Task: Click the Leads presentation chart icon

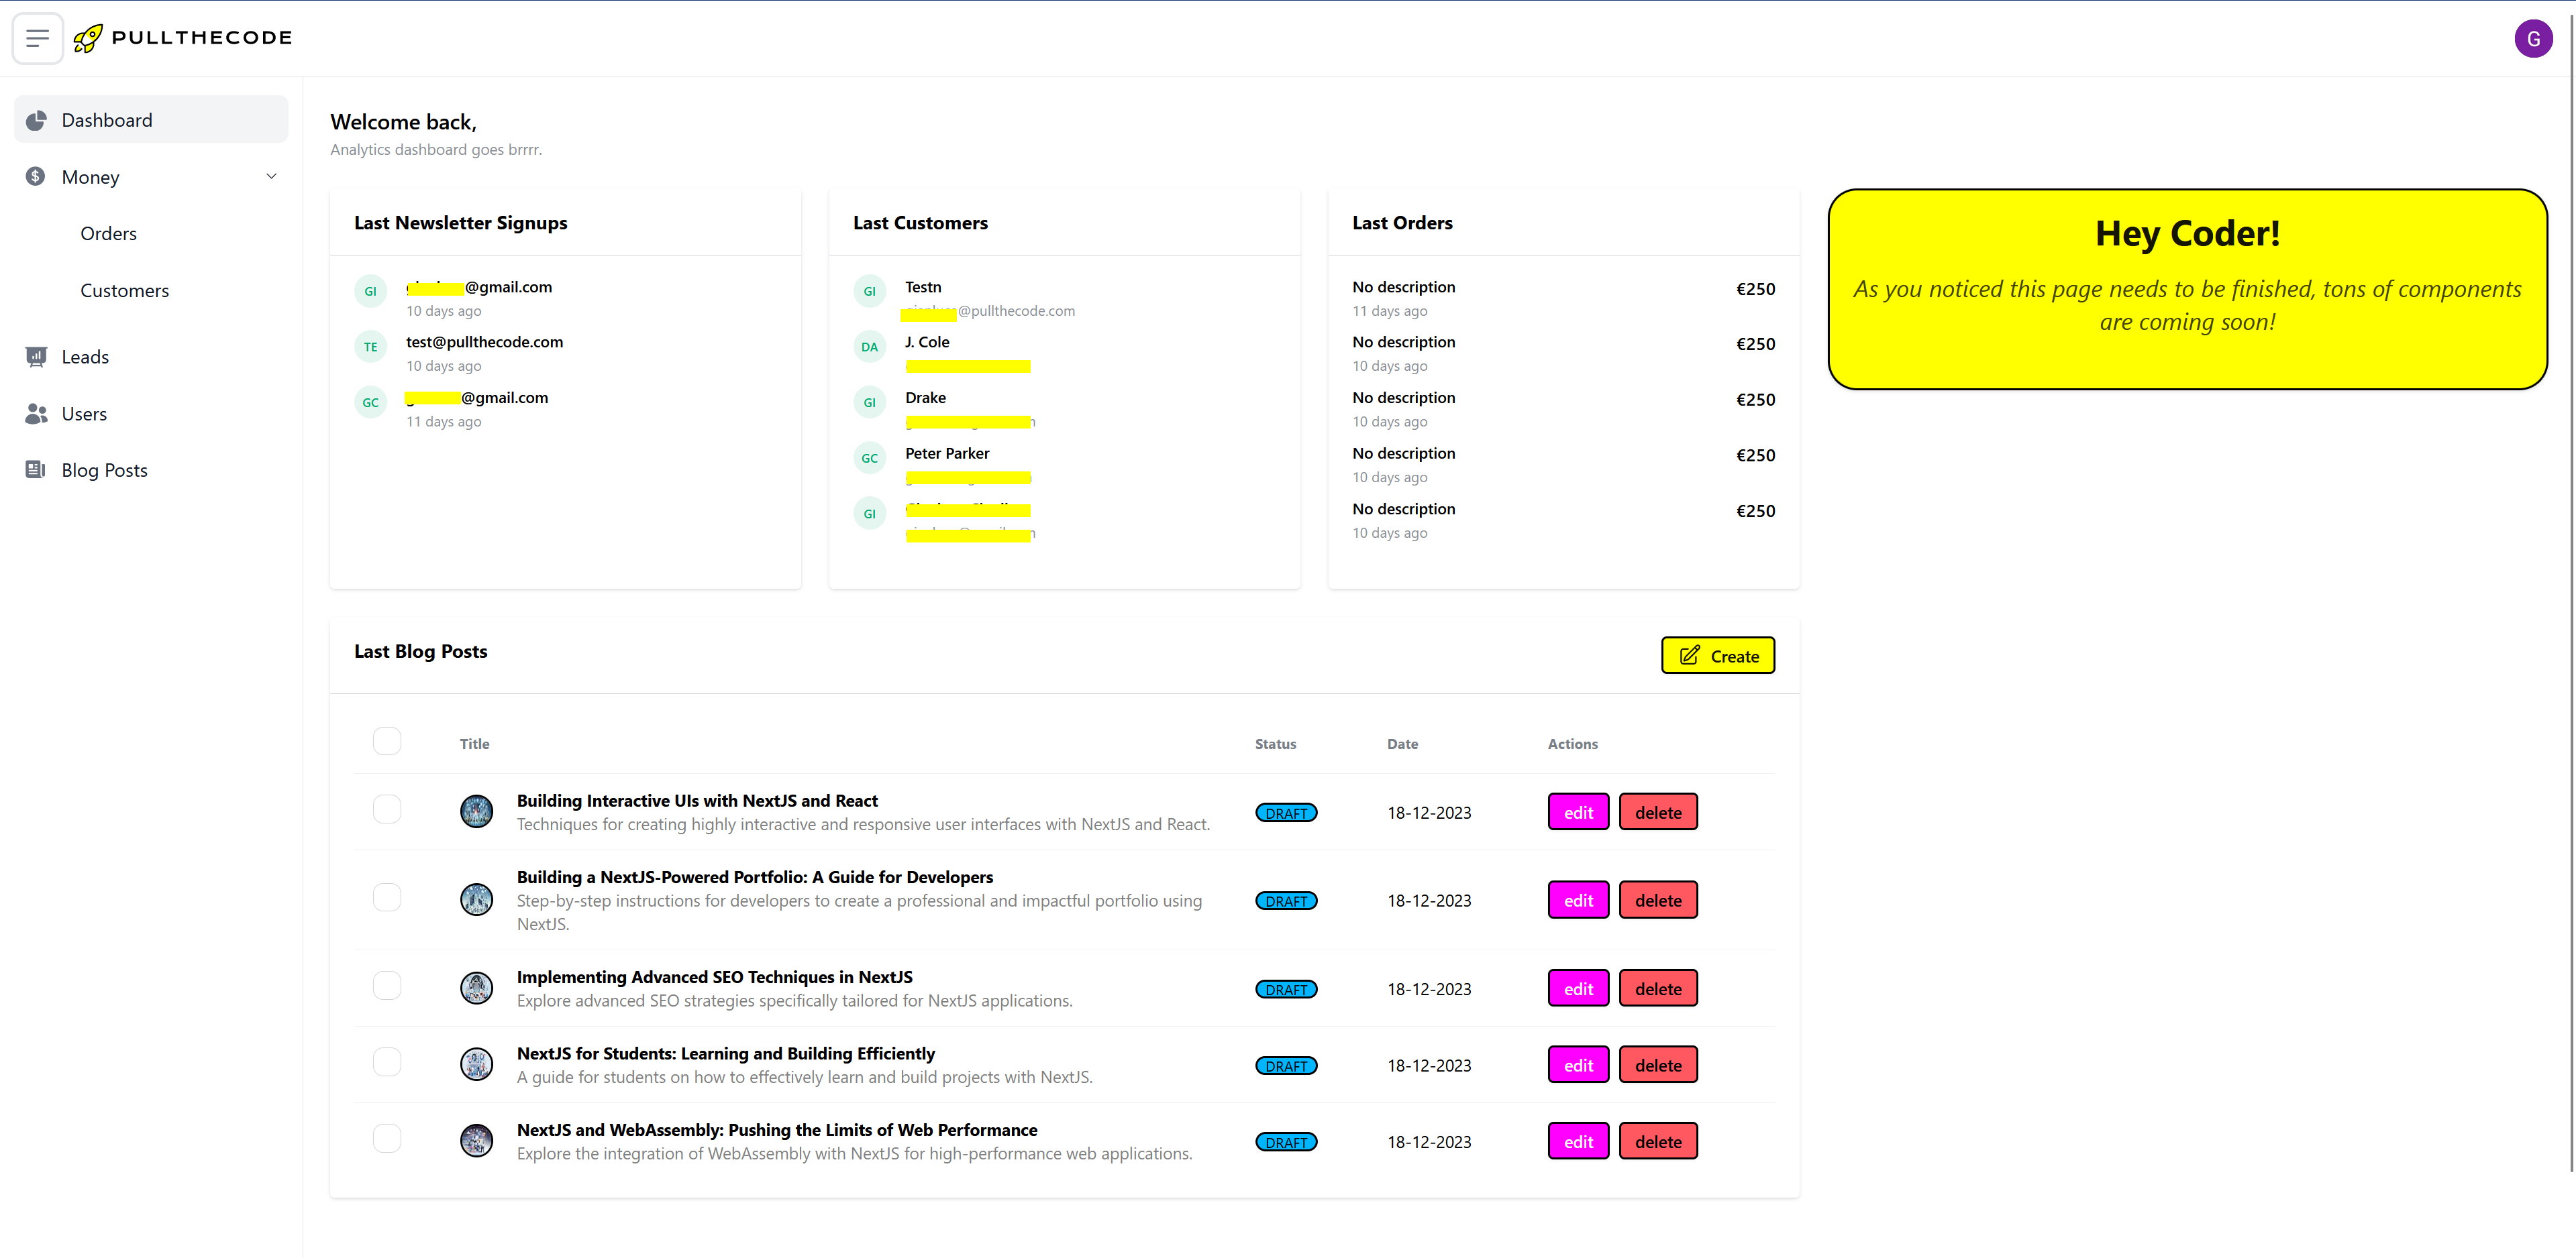Action: point(36,357)
